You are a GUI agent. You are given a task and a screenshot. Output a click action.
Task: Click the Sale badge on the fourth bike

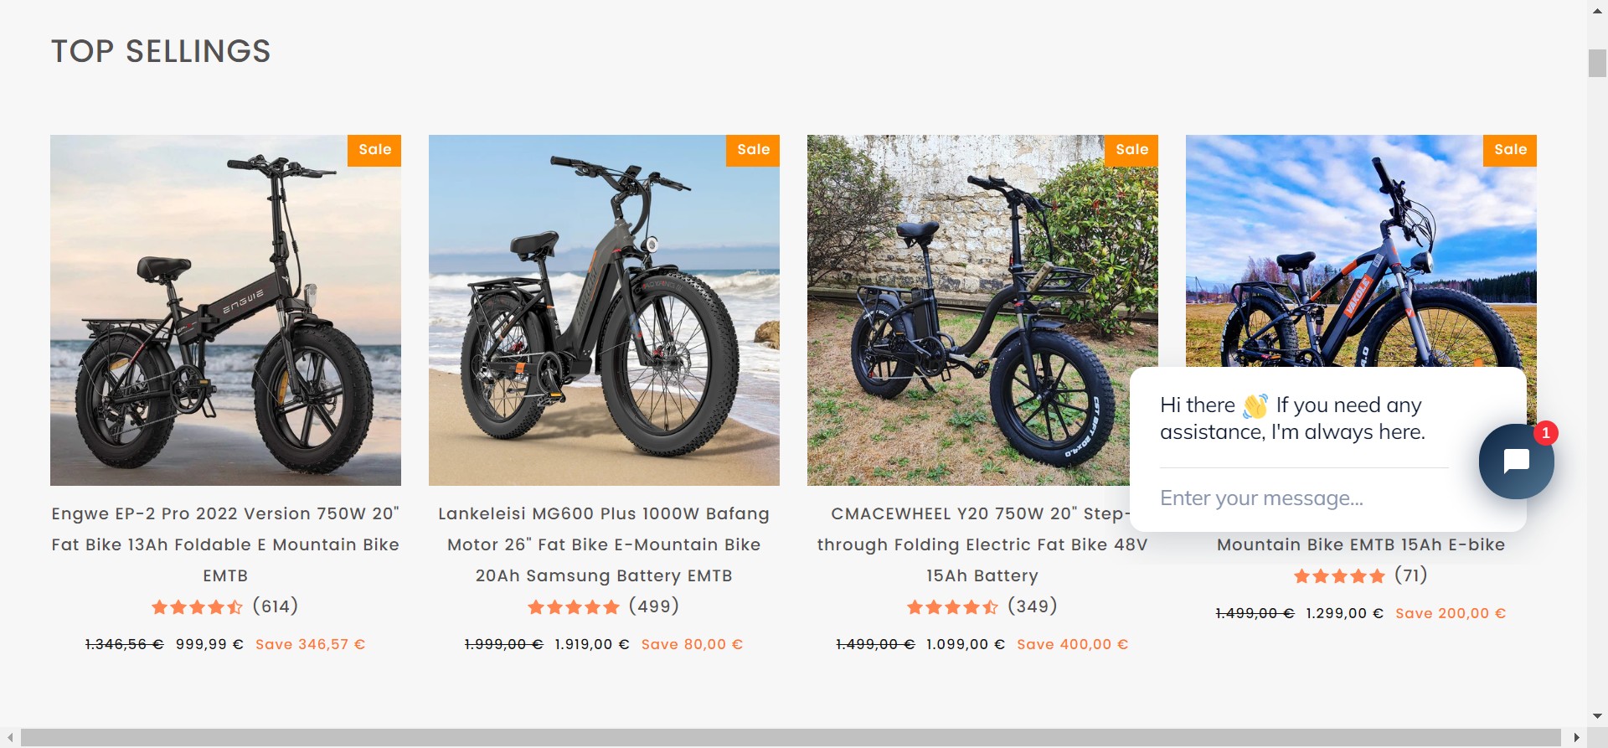1510,150
